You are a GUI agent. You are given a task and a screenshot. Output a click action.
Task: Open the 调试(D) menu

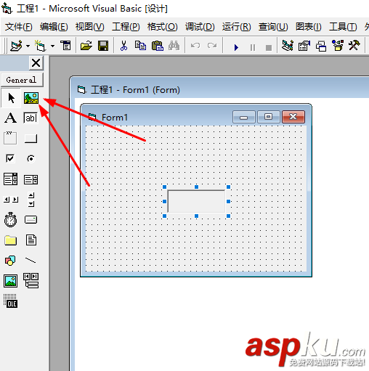(200, 27)
